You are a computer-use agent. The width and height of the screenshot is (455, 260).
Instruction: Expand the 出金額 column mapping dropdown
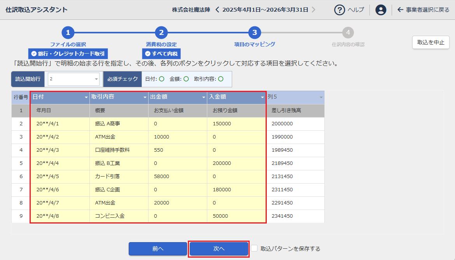tap(203, 97)
